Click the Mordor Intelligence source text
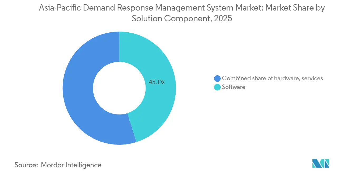The width and height of the screenshot is (348, 175). point(71,165)
